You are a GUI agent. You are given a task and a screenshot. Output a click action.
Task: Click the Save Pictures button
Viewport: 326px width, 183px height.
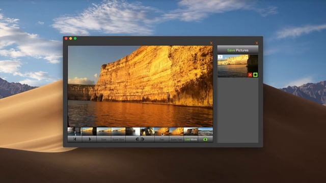coord(238,50)
